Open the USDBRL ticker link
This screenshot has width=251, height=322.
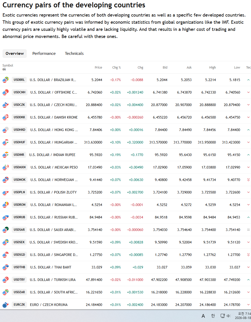[x=19, y=80]
